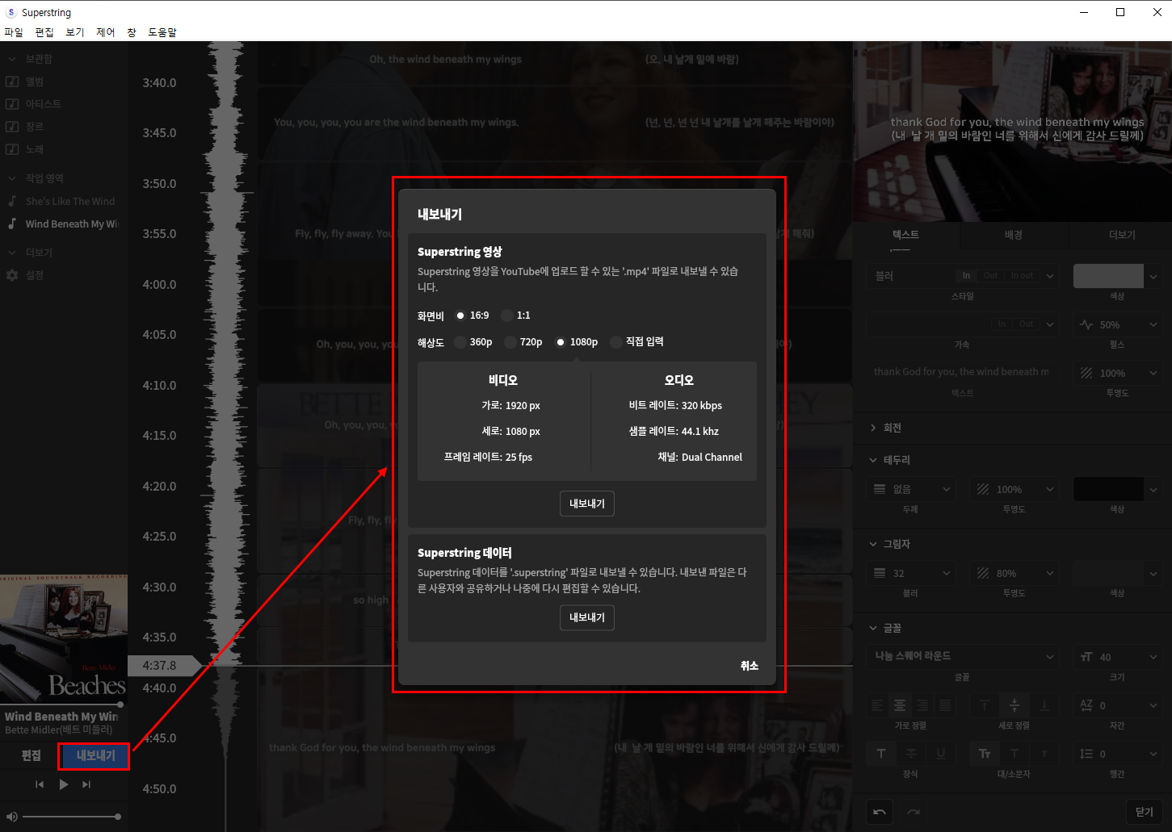
Task: Switch to the 더보기 tab in properties
Action: 1121,235
